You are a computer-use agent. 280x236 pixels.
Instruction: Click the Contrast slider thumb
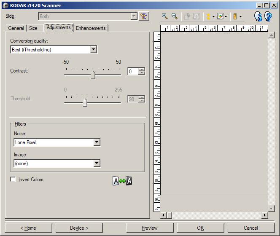pyautogui.click(x=93, y=75)
